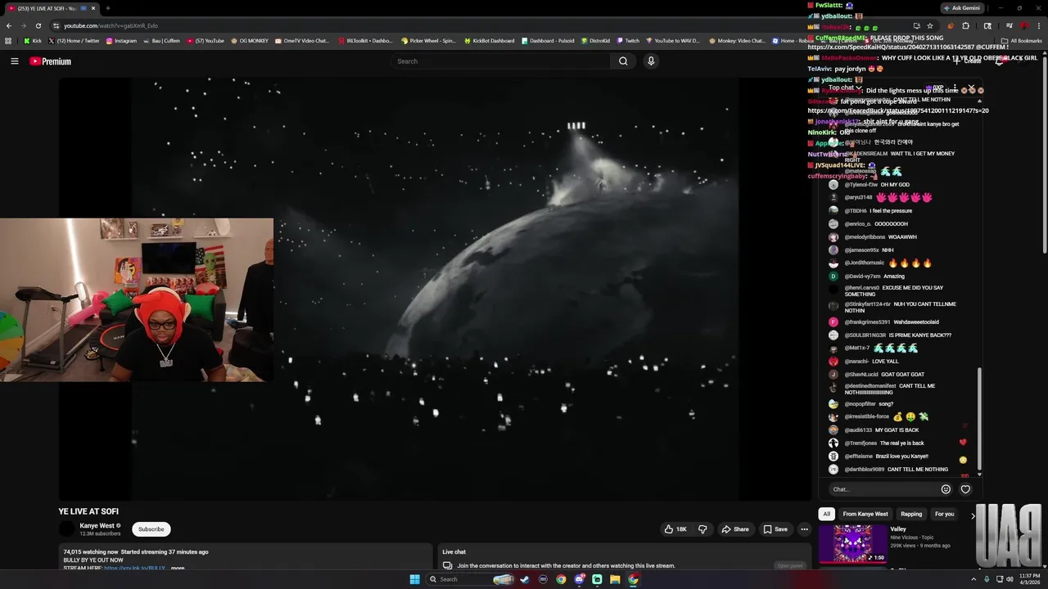The height and width of the screenshot is (589, 1048).
Task: Open a new browser tab
Action: (107, 8)
